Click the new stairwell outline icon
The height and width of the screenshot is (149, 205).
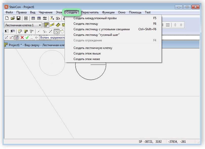point(20,32)
